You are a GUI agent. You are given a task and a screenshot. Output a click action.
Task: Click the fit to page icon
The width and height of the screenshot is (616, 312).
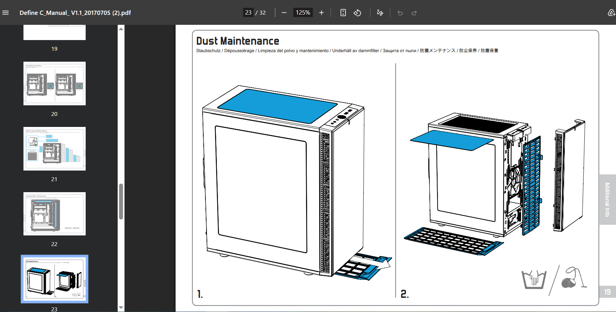point(343,13)
